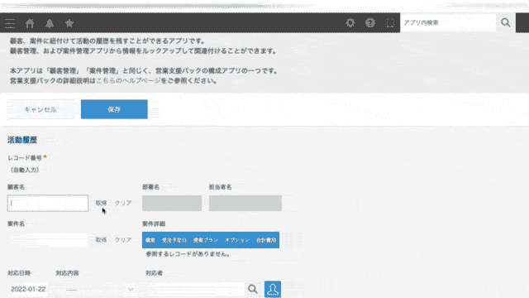Click the オプション column header
Screen dimensions: 529x298
coord(237,240)
